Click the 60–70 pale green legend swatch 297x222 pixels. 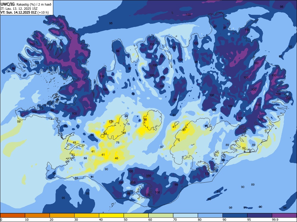point(161,215)
